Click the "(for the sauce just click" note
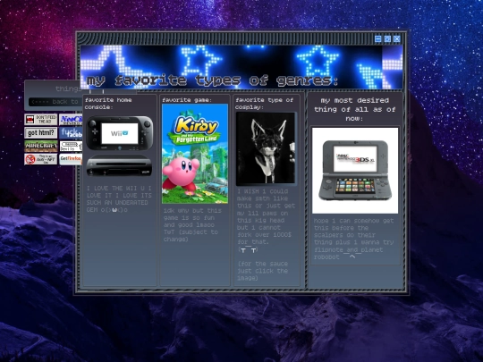 point(263,271)
